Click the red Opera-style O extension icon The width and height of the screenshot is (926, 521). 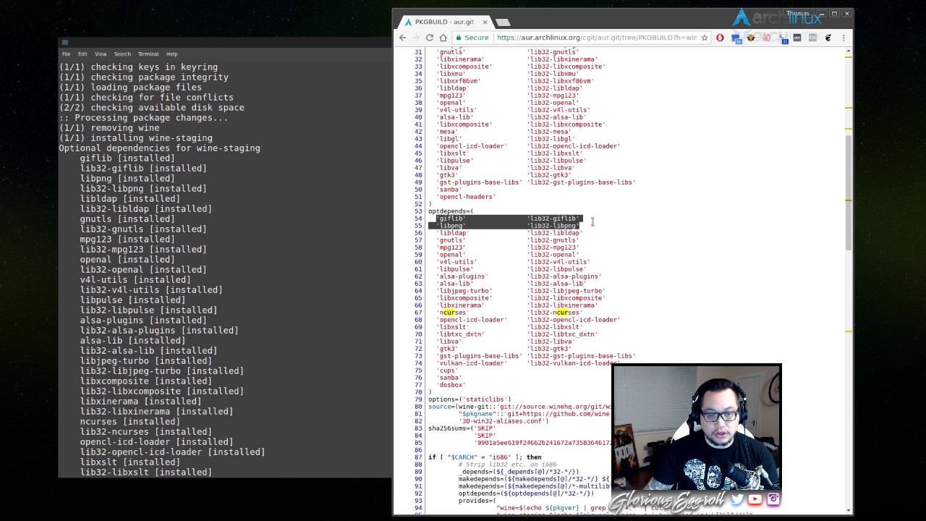click(720, 38)
